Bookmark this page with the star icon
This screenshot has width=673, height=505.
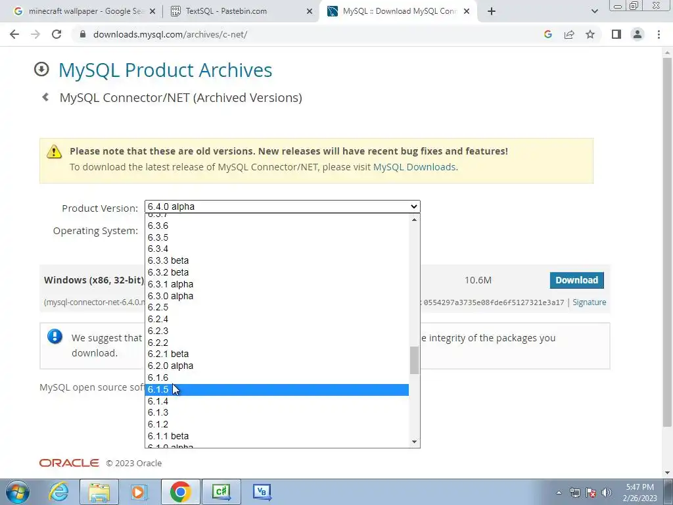(x=590, y=34)
